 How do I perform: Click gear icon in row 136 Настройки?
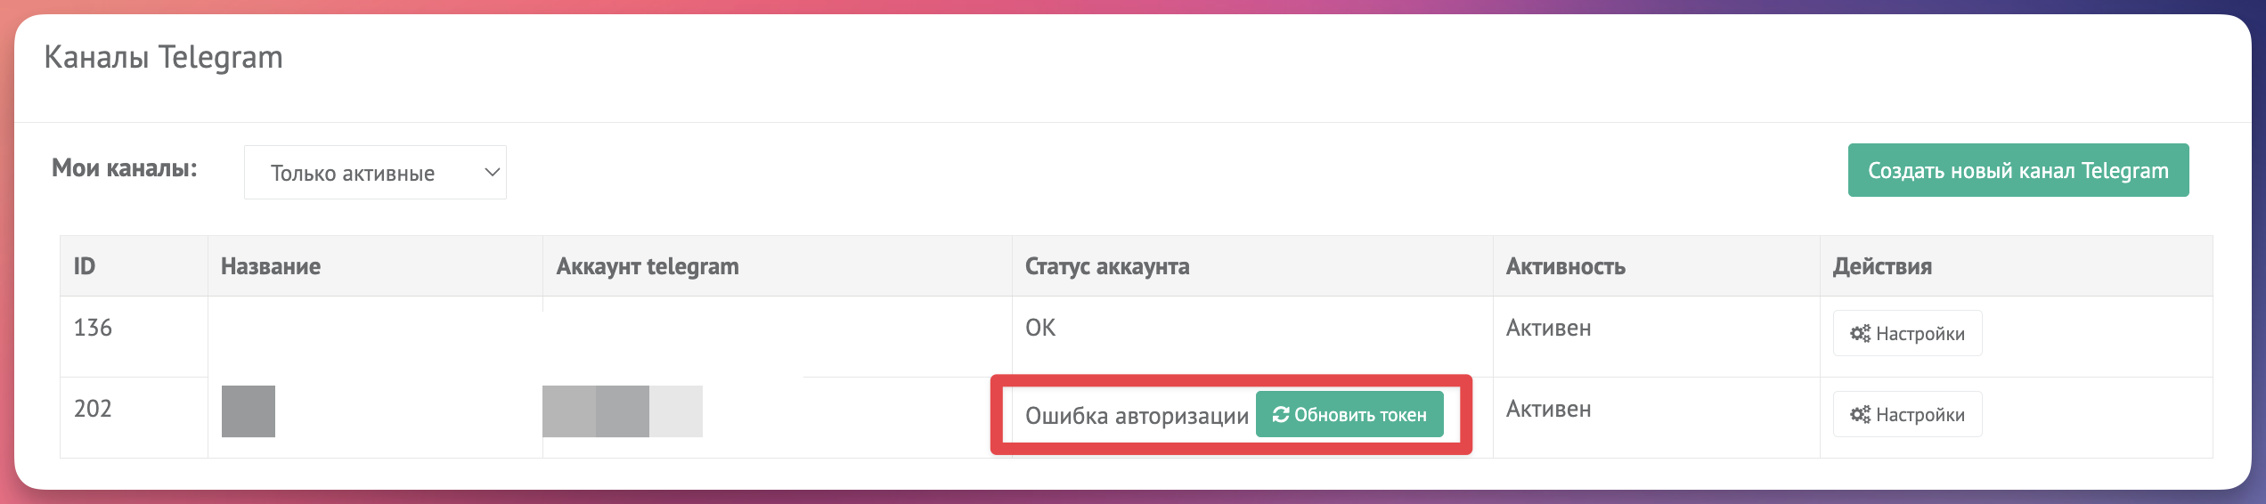[1860, 334]
